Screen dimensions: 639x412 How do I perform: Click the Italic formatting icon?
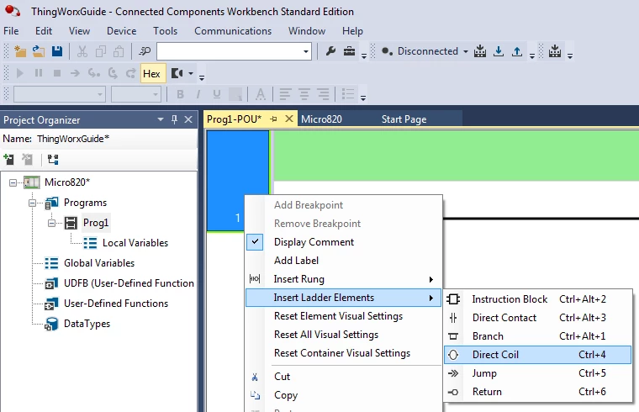pos(198,94)
